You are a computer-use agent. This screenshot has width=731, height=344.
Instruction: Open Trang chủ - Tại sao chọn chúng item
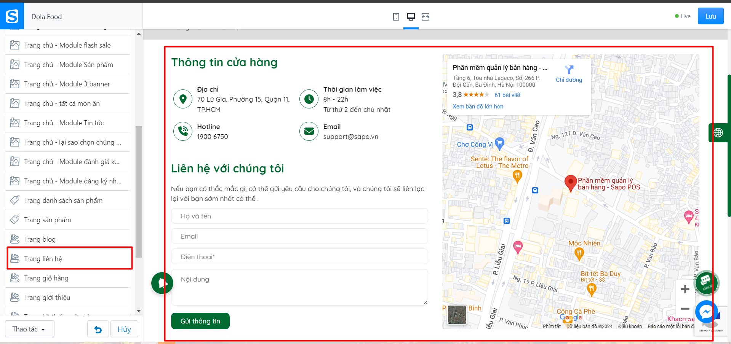[68, 142]
